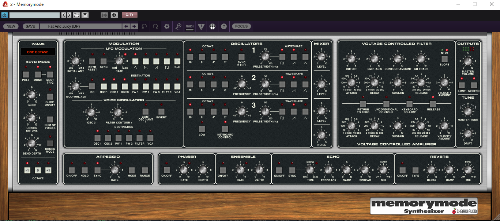Go to the previous preset arrow

(126, 26)
